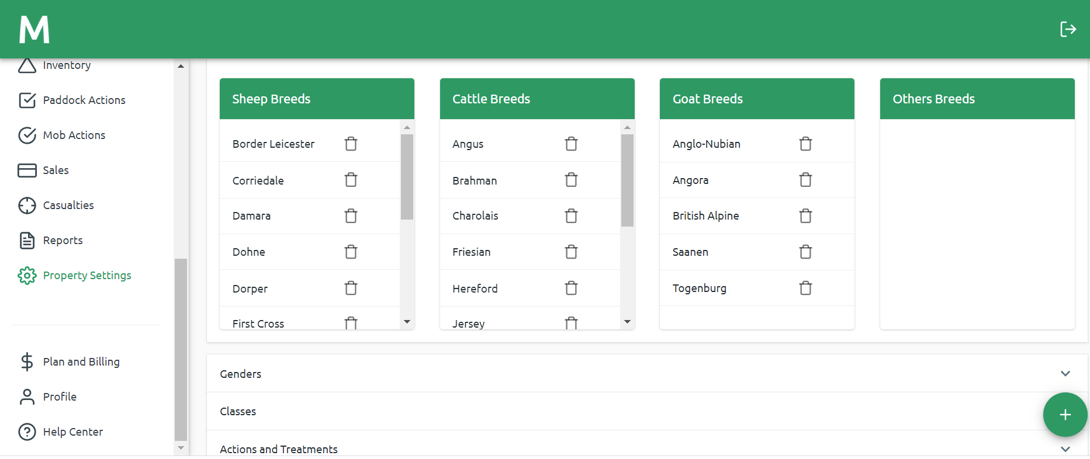The image size is (1090, 459).
Task: Click the Property Settings gear icon
Action: coord(27,276)
